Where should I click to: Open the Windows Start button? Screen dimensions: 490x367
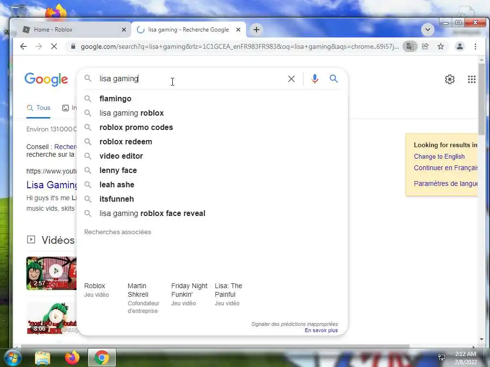point(12,357)
